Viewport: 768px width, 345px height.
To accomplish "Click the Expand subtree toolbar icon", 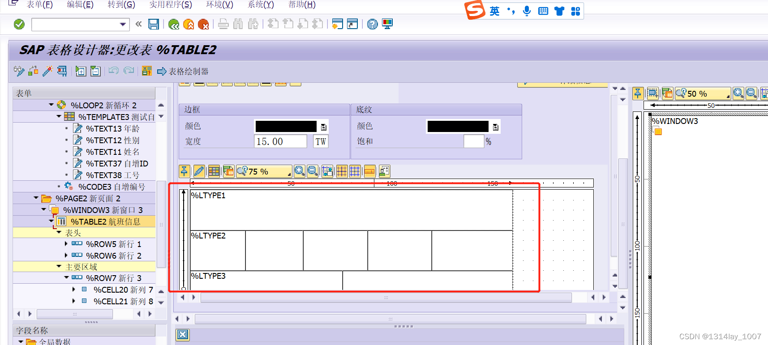I will (81, 71).
